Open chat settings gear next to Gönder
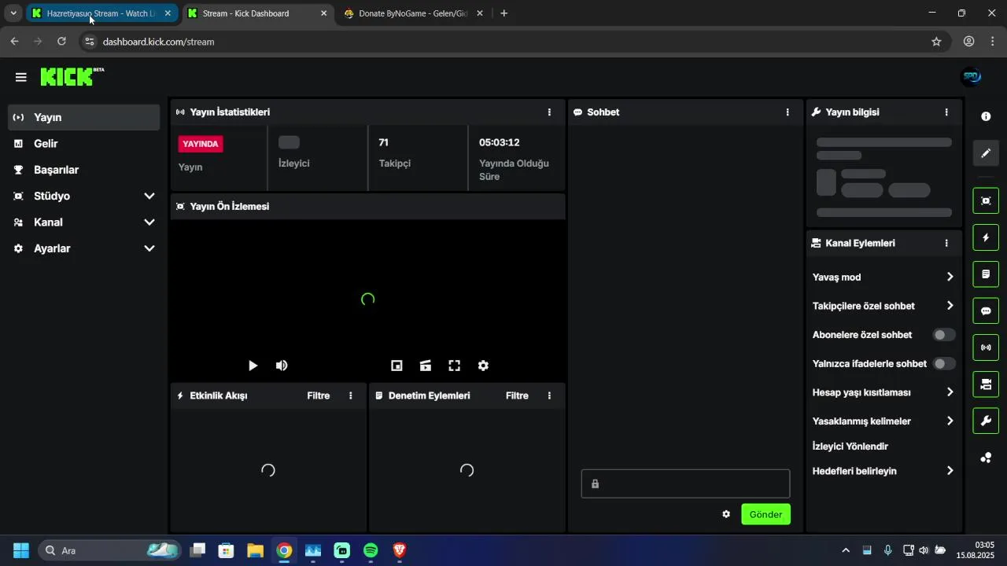Screen dimensions: 1007x566 pos(726,514)
